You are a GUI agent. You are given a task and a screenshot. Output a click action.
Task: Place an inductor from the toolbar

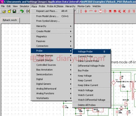coord(91,11)
